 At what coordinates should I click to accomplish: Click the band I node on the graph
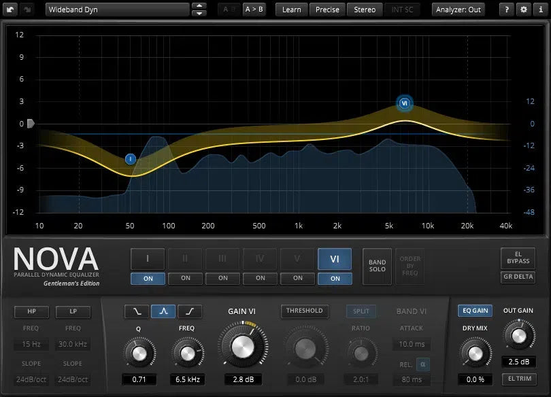coord(131,159)
